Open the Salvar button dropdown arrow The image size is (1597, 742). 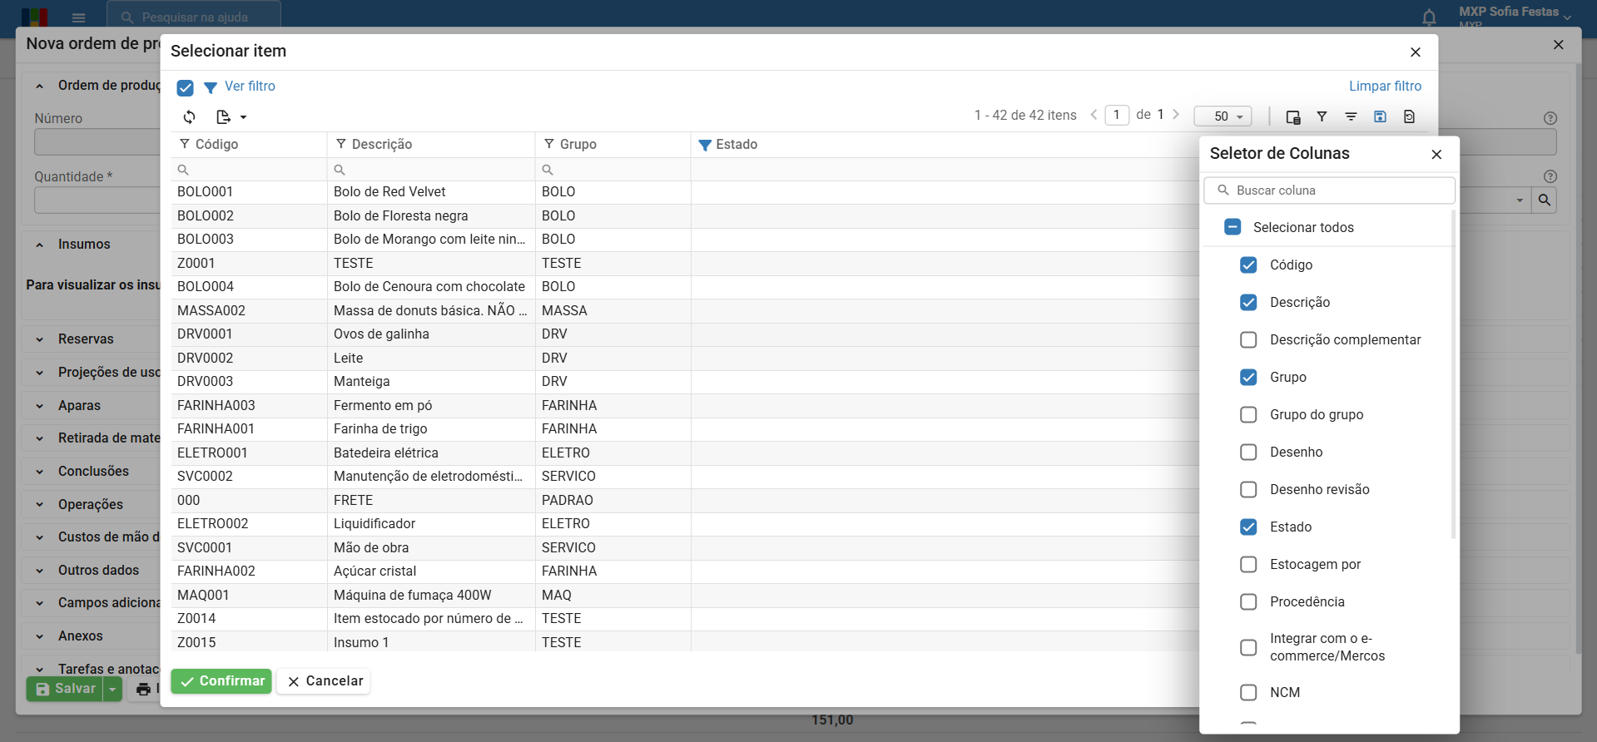tap(112, 689)
